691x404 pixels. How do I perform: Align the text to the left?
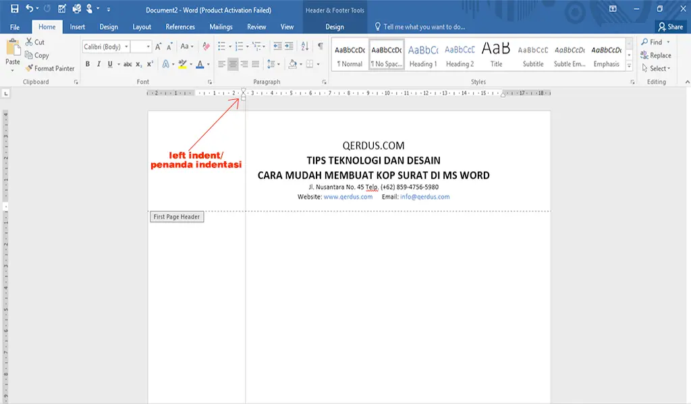[221, 64]
